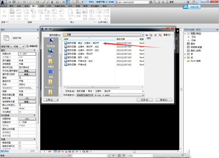This screenshot has height=158, width=219.
Task: Click the help question mark icon in title bar
Action: tap(194, 2)
